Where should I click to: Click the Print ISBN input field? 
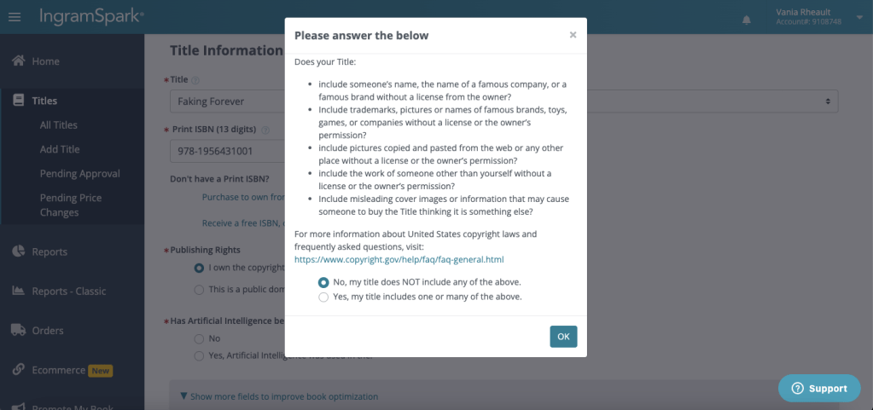226,151
